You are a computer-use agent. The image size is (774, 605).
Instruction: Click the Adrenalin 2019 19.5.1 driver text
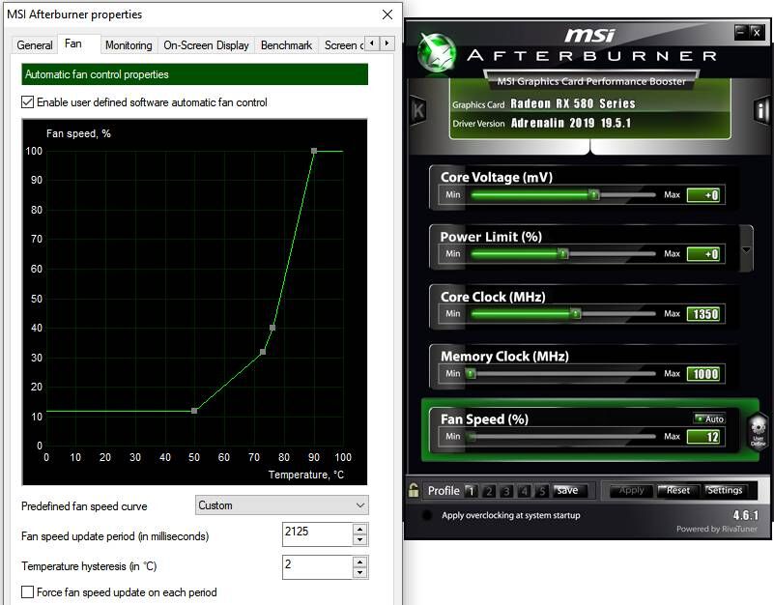pos(571,123)
